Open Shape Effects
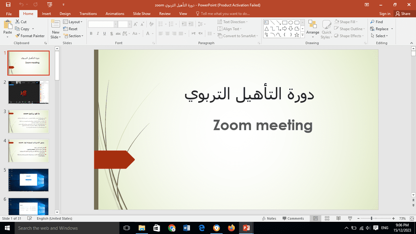Viewport: 416px width, 234px height. [349, 36]
